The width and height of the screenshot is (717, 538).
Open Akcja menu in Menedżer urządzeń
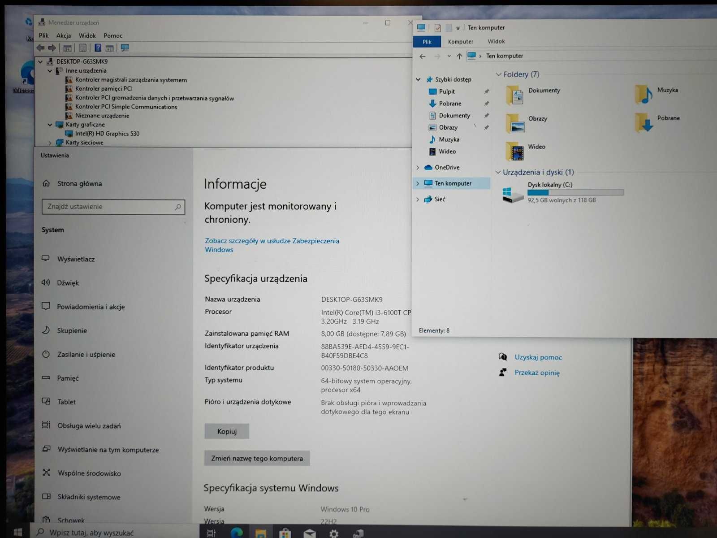coord(64,35)
